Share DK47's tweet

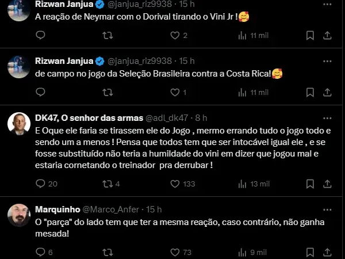pos(328,184)
